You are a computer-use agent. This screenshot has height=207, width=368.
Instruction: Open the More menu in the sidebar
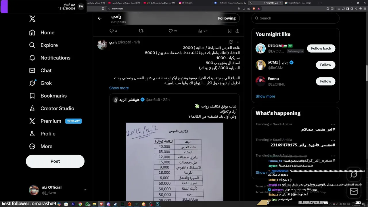pyautogui.click(x=41, y=146)
